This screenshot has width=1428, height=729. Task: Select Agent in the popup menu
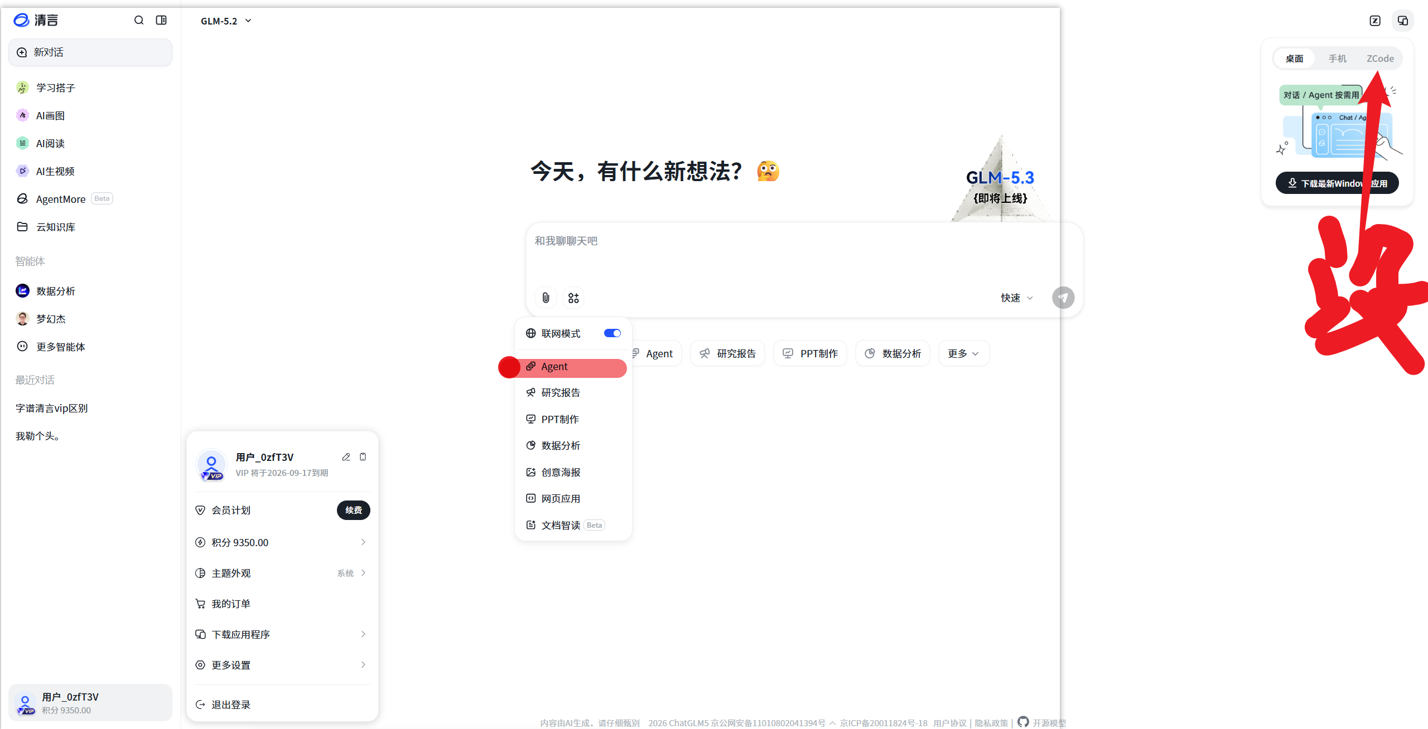click(x=573, y=367)
